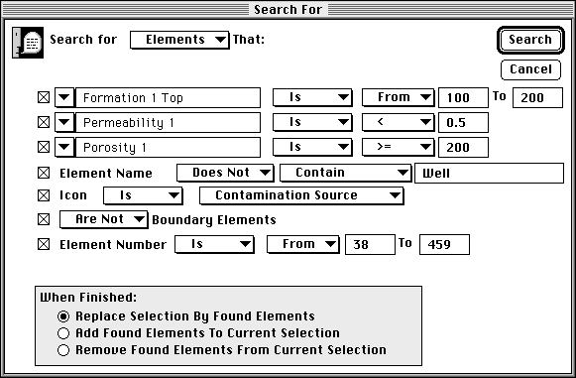
Task: Open the Are Not dropdown for Boundary Elements
Action: click(103, 219)
